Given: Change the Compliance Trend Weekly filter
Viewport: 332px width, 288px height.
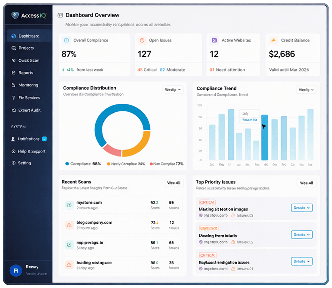Looking at the screenshot, I should [x=306, y=90].
